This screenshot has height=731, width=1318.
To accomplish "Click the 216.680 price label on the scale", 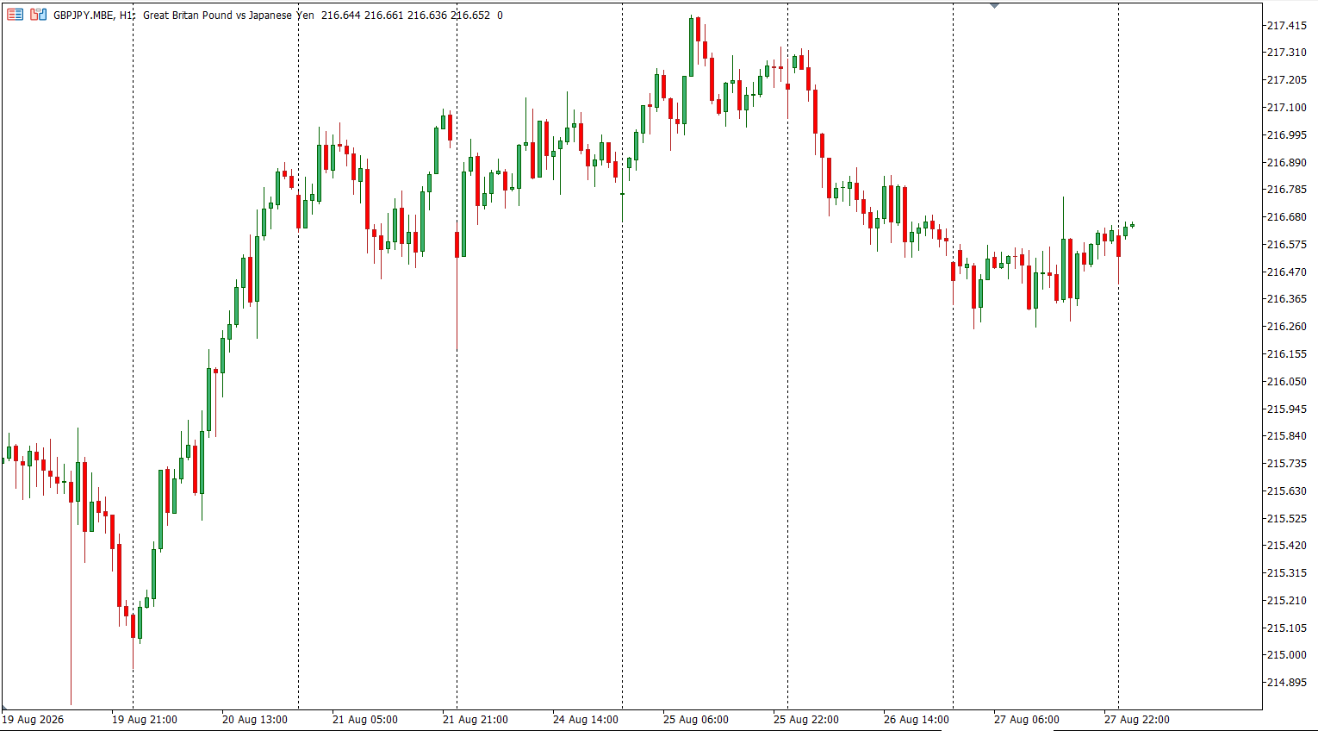I will click(1285, 217).
